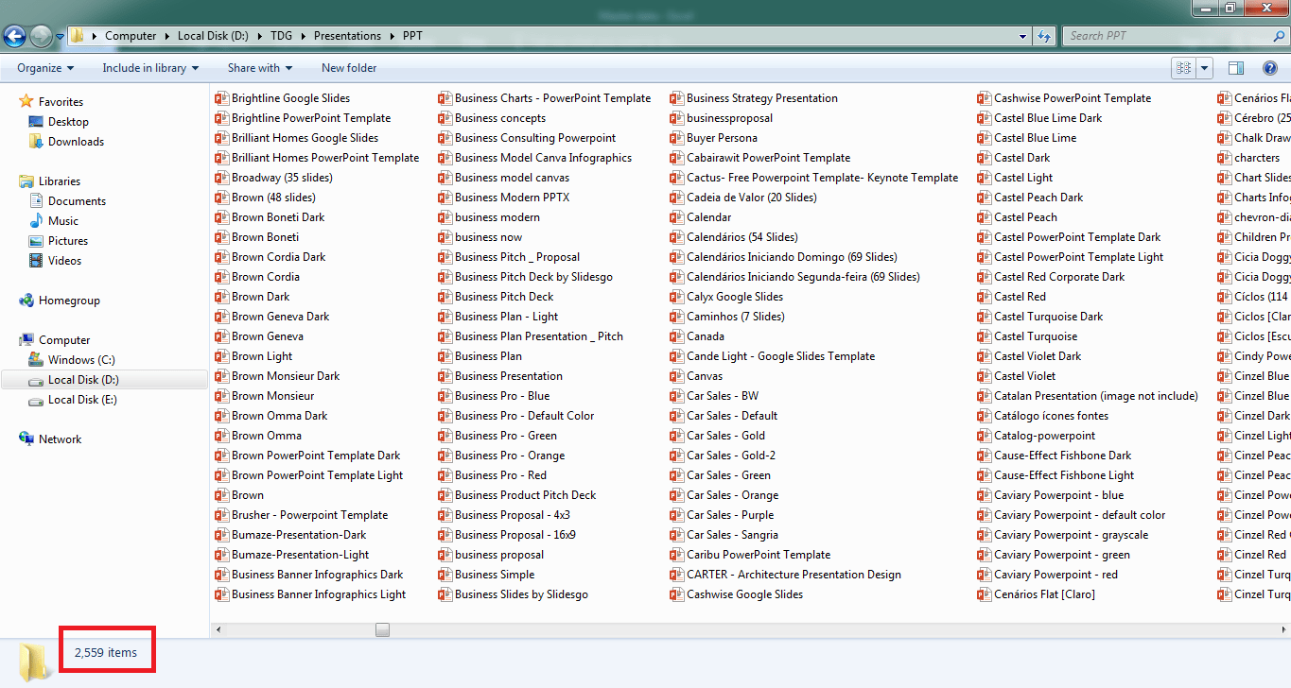The image size is (1291, 688).
Task: Select the file "Business Banner Infographics Light"
Action: coord(319,594)
